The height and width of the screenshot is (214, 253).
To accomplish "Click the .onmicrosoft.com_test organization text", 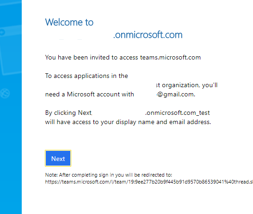I will 177,113.
